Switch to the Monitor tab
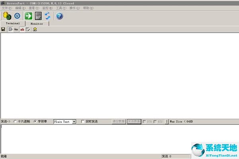Image resolution: width=239 pixels, height=159 pixels. pyautogui.click(x=37, y=24)
